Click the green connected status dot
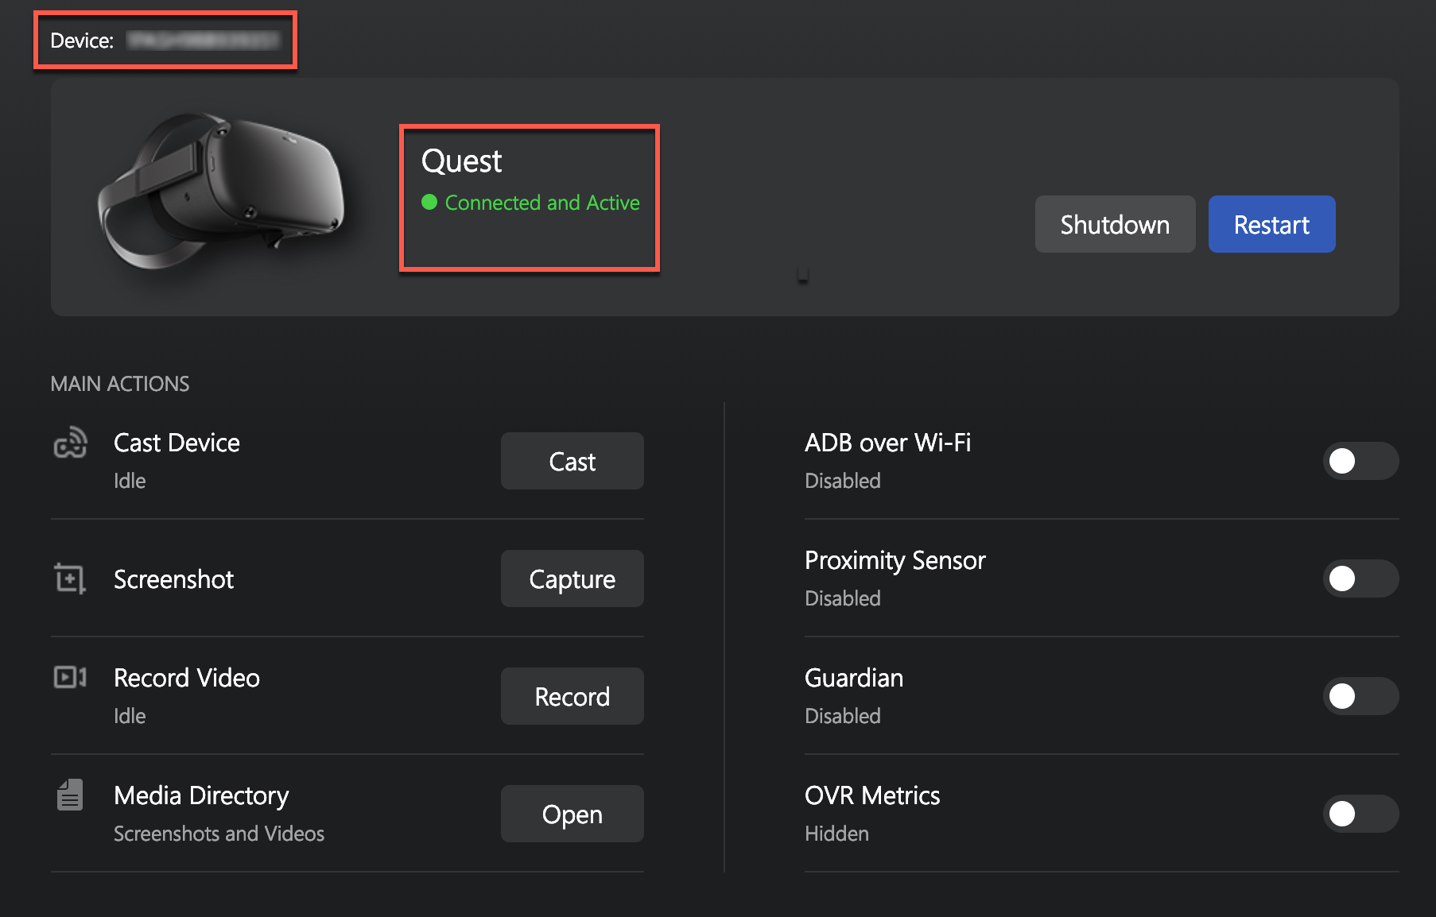Image resolution: width=1436 pixels, height=917 pixels. coord(428,203)
